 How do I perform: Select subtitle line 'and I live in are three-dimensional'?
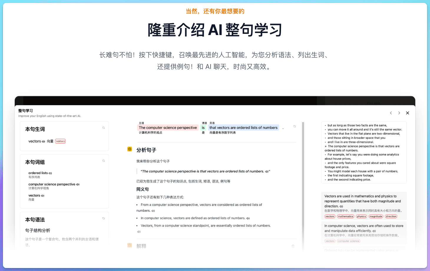[x=351, y=142]
